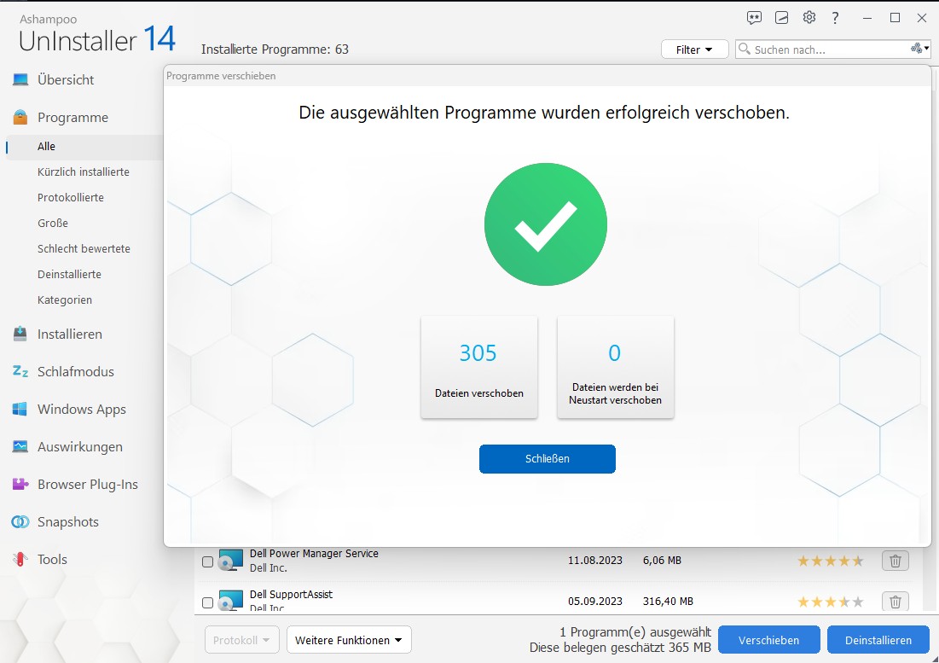Click the 305 Dateien verschoben tile
The width and height of the screenshot is (939, 663).
pos(479,367)
